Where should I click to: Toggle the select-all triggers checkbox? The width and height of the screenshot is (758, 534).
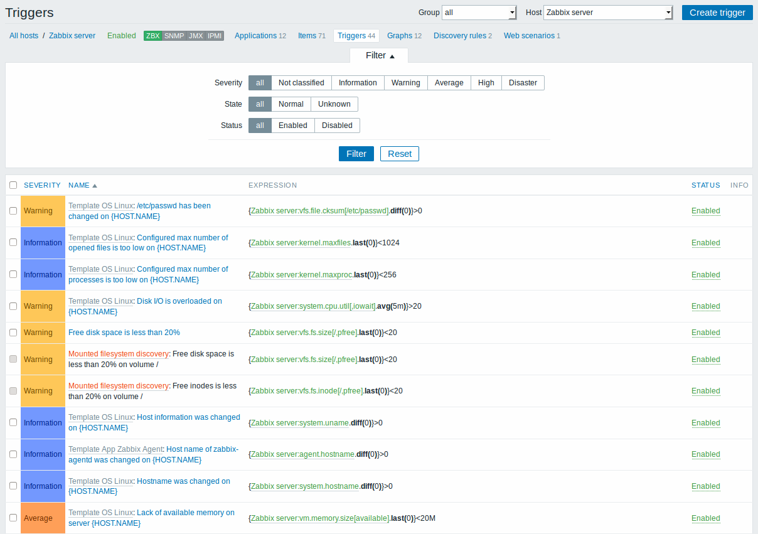(x=13, y=185)
